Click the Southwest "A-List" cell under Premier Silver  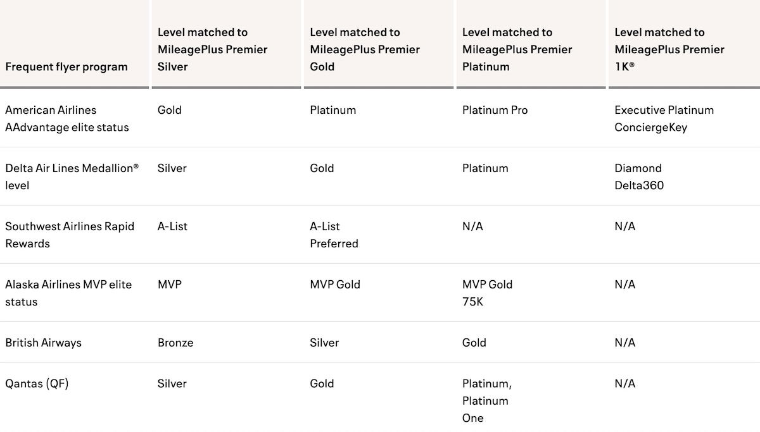coord(172,226)
